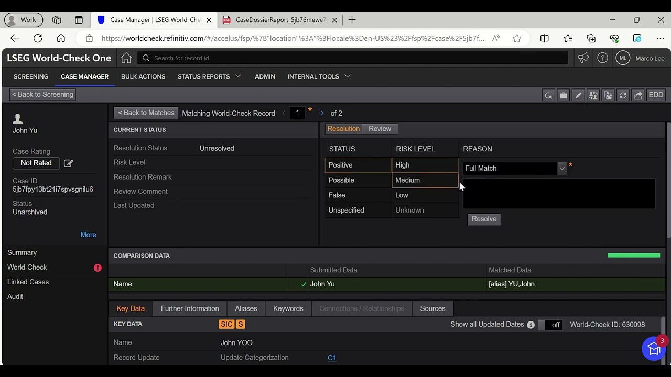Image resolution: width=671 pixels, height=377 pixels.
Task: Click the red World-Check alert icon
Action: (98, 268)
